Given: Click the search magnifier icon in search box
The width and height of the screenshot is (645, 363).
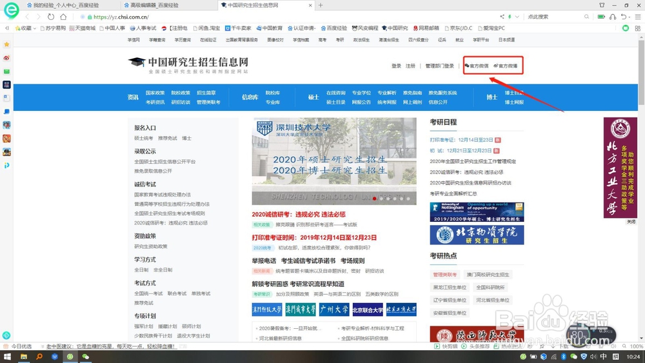Looking at the screenshot, I should click(x=586, y=17).
